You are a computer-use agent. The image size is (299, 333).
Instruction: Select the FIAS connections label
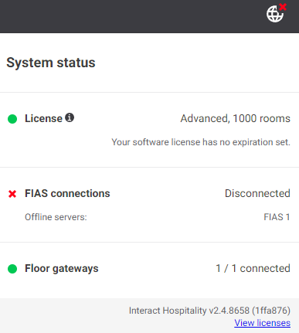(67, 193)
